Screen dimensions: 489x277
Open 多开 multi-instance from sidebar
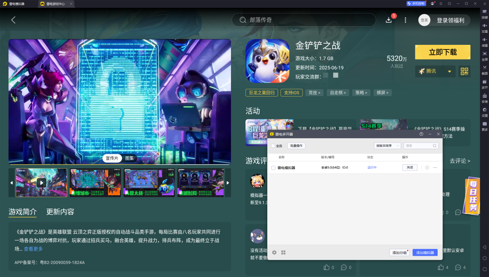[484, 83]
